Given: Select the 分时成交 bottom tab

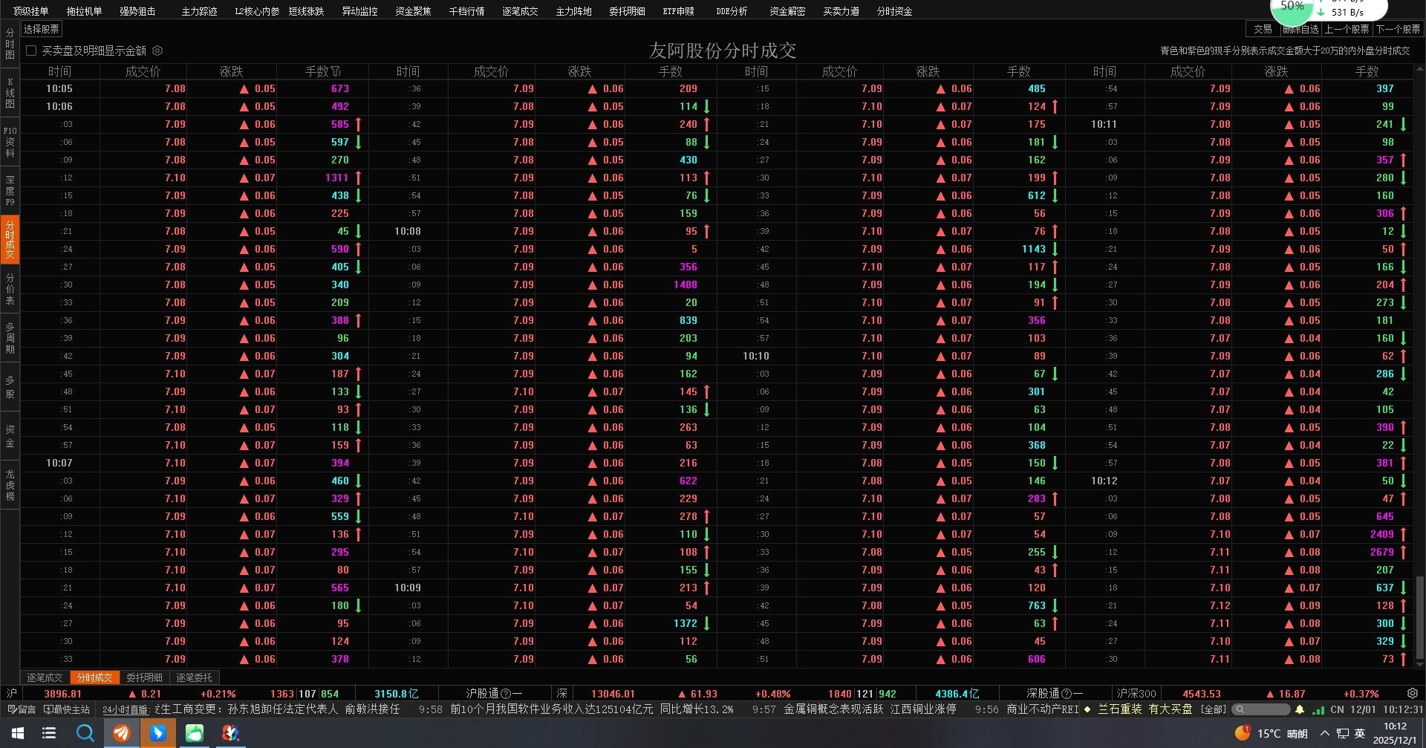Looking at the screenshot, I should (x=94, y=677).
